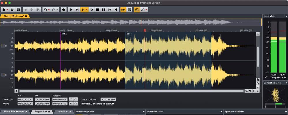Undo the last view change
This screenshot has height=115, width=288.
click(71, 104)
